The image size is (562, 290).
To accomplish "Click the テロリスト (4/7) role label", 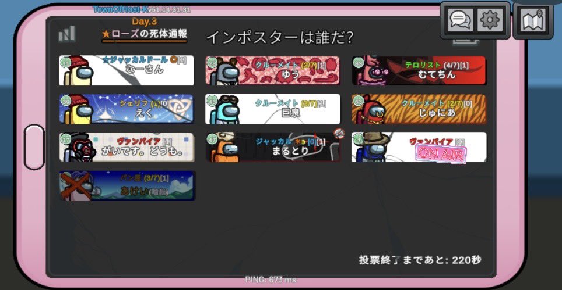I will 437,65.
